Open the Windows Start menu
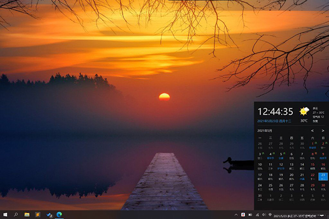Viewport: 329px width, 219px height. [x=5, y=215]
